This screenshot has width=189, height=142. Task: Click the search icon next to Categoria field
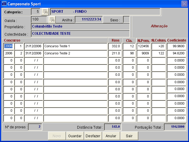pos(45,12)
